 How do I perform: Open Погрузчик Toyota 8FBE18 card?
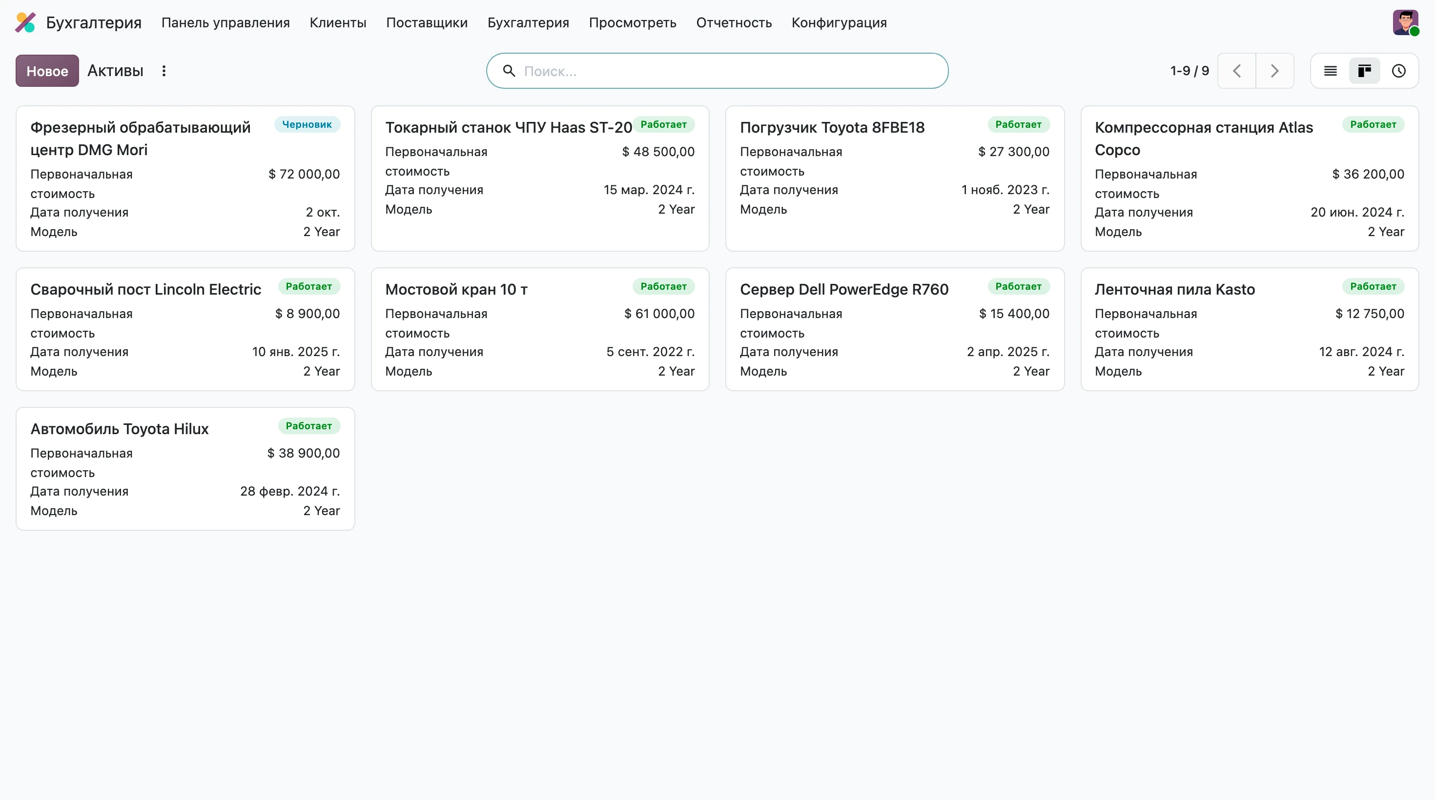tap(895, 178)
